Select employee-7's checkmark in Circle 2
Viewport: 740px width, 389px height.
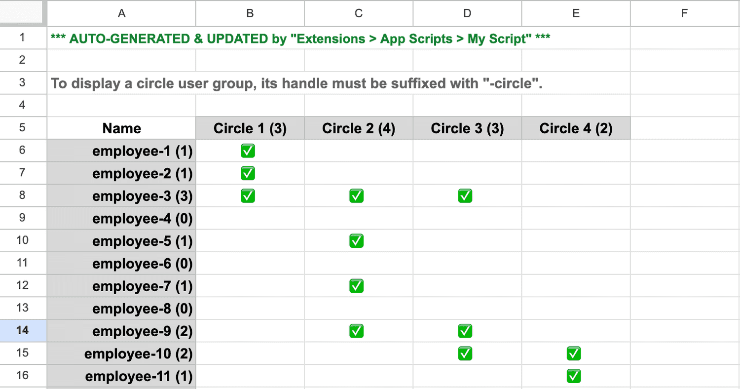click(356, 285)
